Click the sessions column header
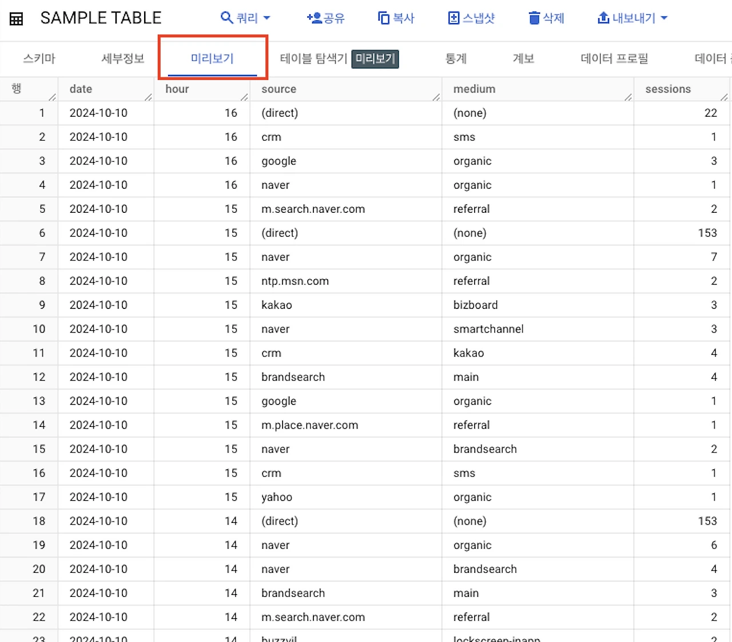Image resolution: width=732 pixels, height=642 pixels. tap(667, 89)
